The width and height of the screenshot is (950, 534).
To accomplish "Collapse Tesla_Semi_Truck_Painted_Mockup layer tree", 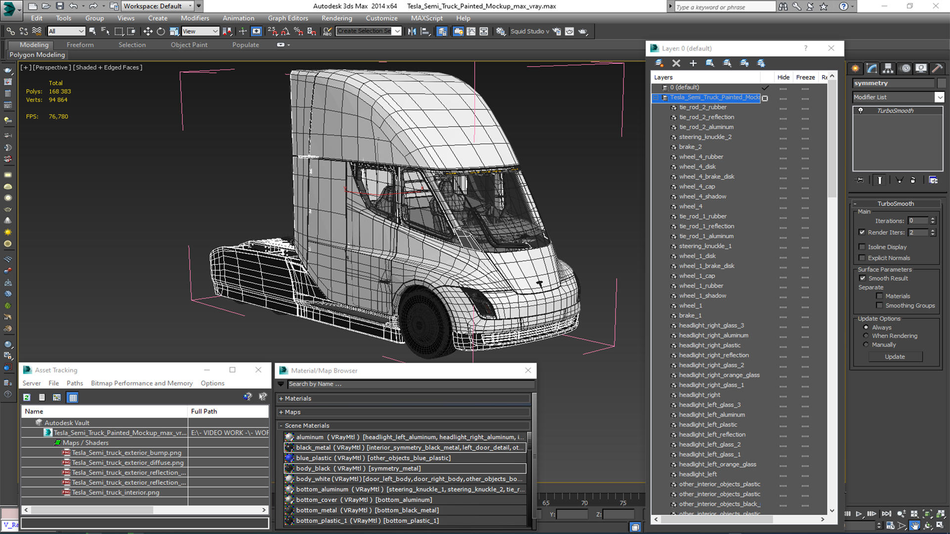I will pyautogui.click(x=656, y=97).
